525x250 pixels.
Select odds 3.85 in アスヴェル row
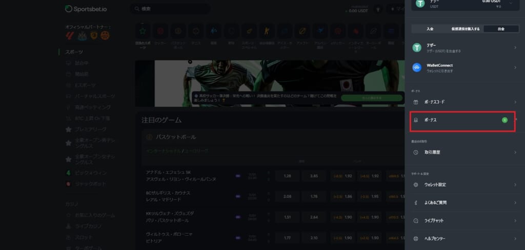coord(314,176)
